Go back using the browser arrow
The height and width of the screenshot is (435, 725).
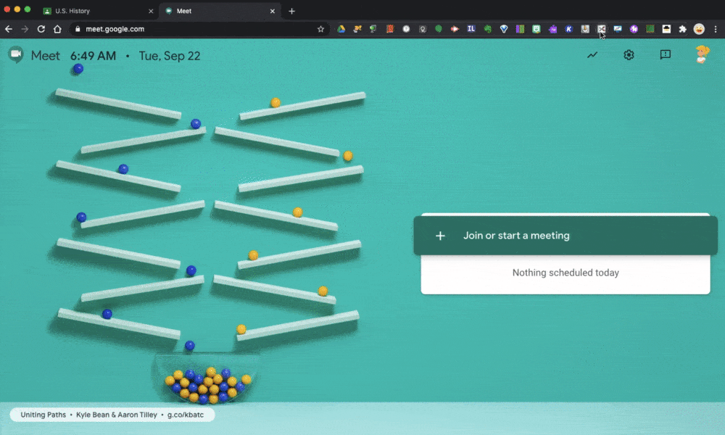[8, 30]
